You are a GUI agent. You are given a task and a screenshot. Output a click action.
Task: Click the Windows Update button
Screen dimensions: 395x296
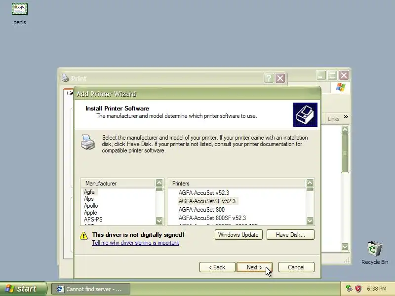(x=238, y=235)
